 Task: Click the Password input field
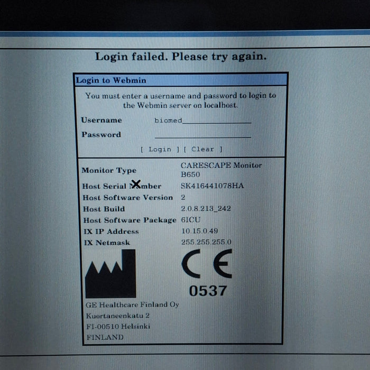point(202,135)
